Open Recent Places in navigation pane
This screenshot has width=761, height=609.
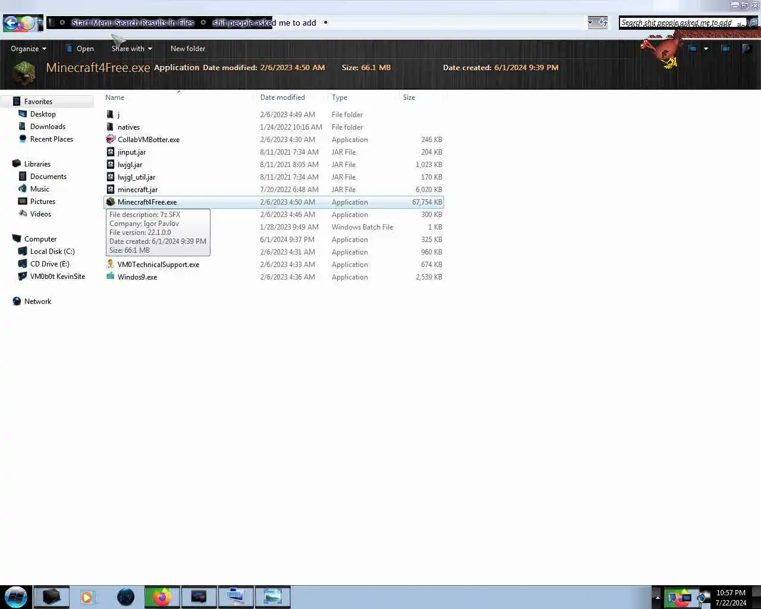click(x=51, y=139)
